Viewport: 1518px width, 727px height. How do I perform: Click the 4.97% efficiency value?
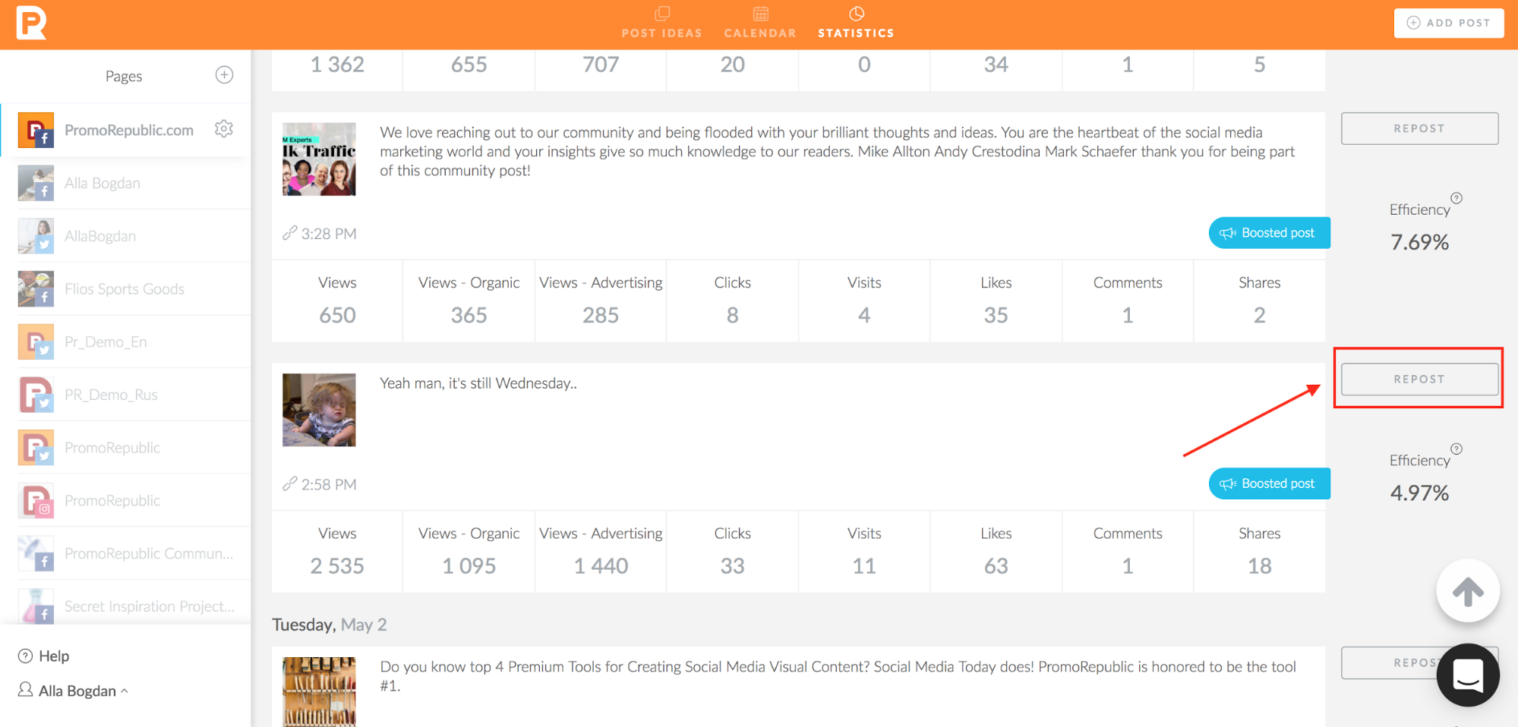pos(1419,493)
